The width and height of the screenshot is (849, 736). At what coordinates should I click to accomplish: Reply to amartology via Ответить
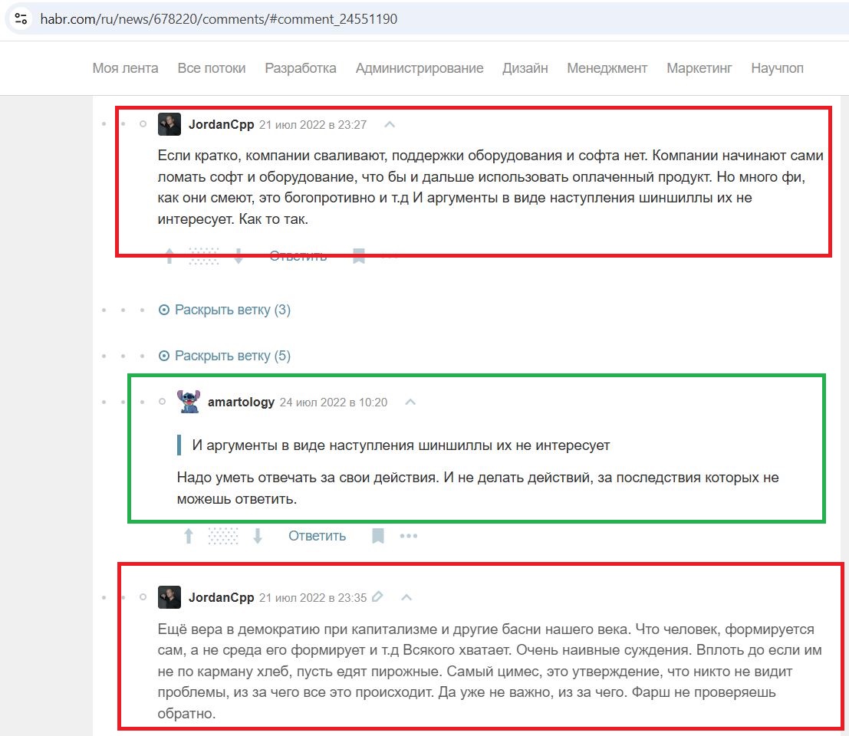pos(317,536)
